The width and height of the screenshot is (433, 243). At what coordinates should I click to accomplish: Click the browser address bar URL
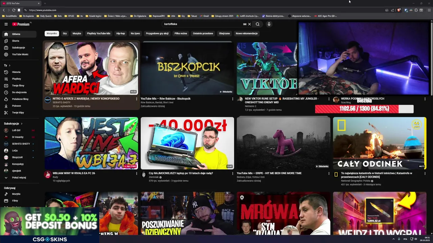click(43, 10)
